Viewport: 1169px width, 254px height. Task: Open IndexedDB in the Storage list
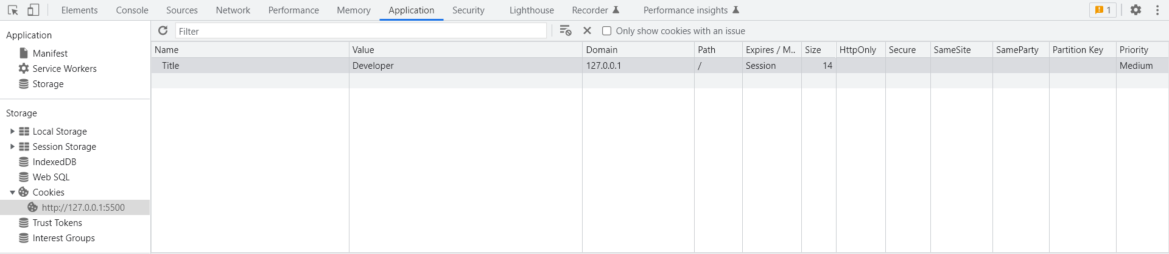tap(54, 162)
